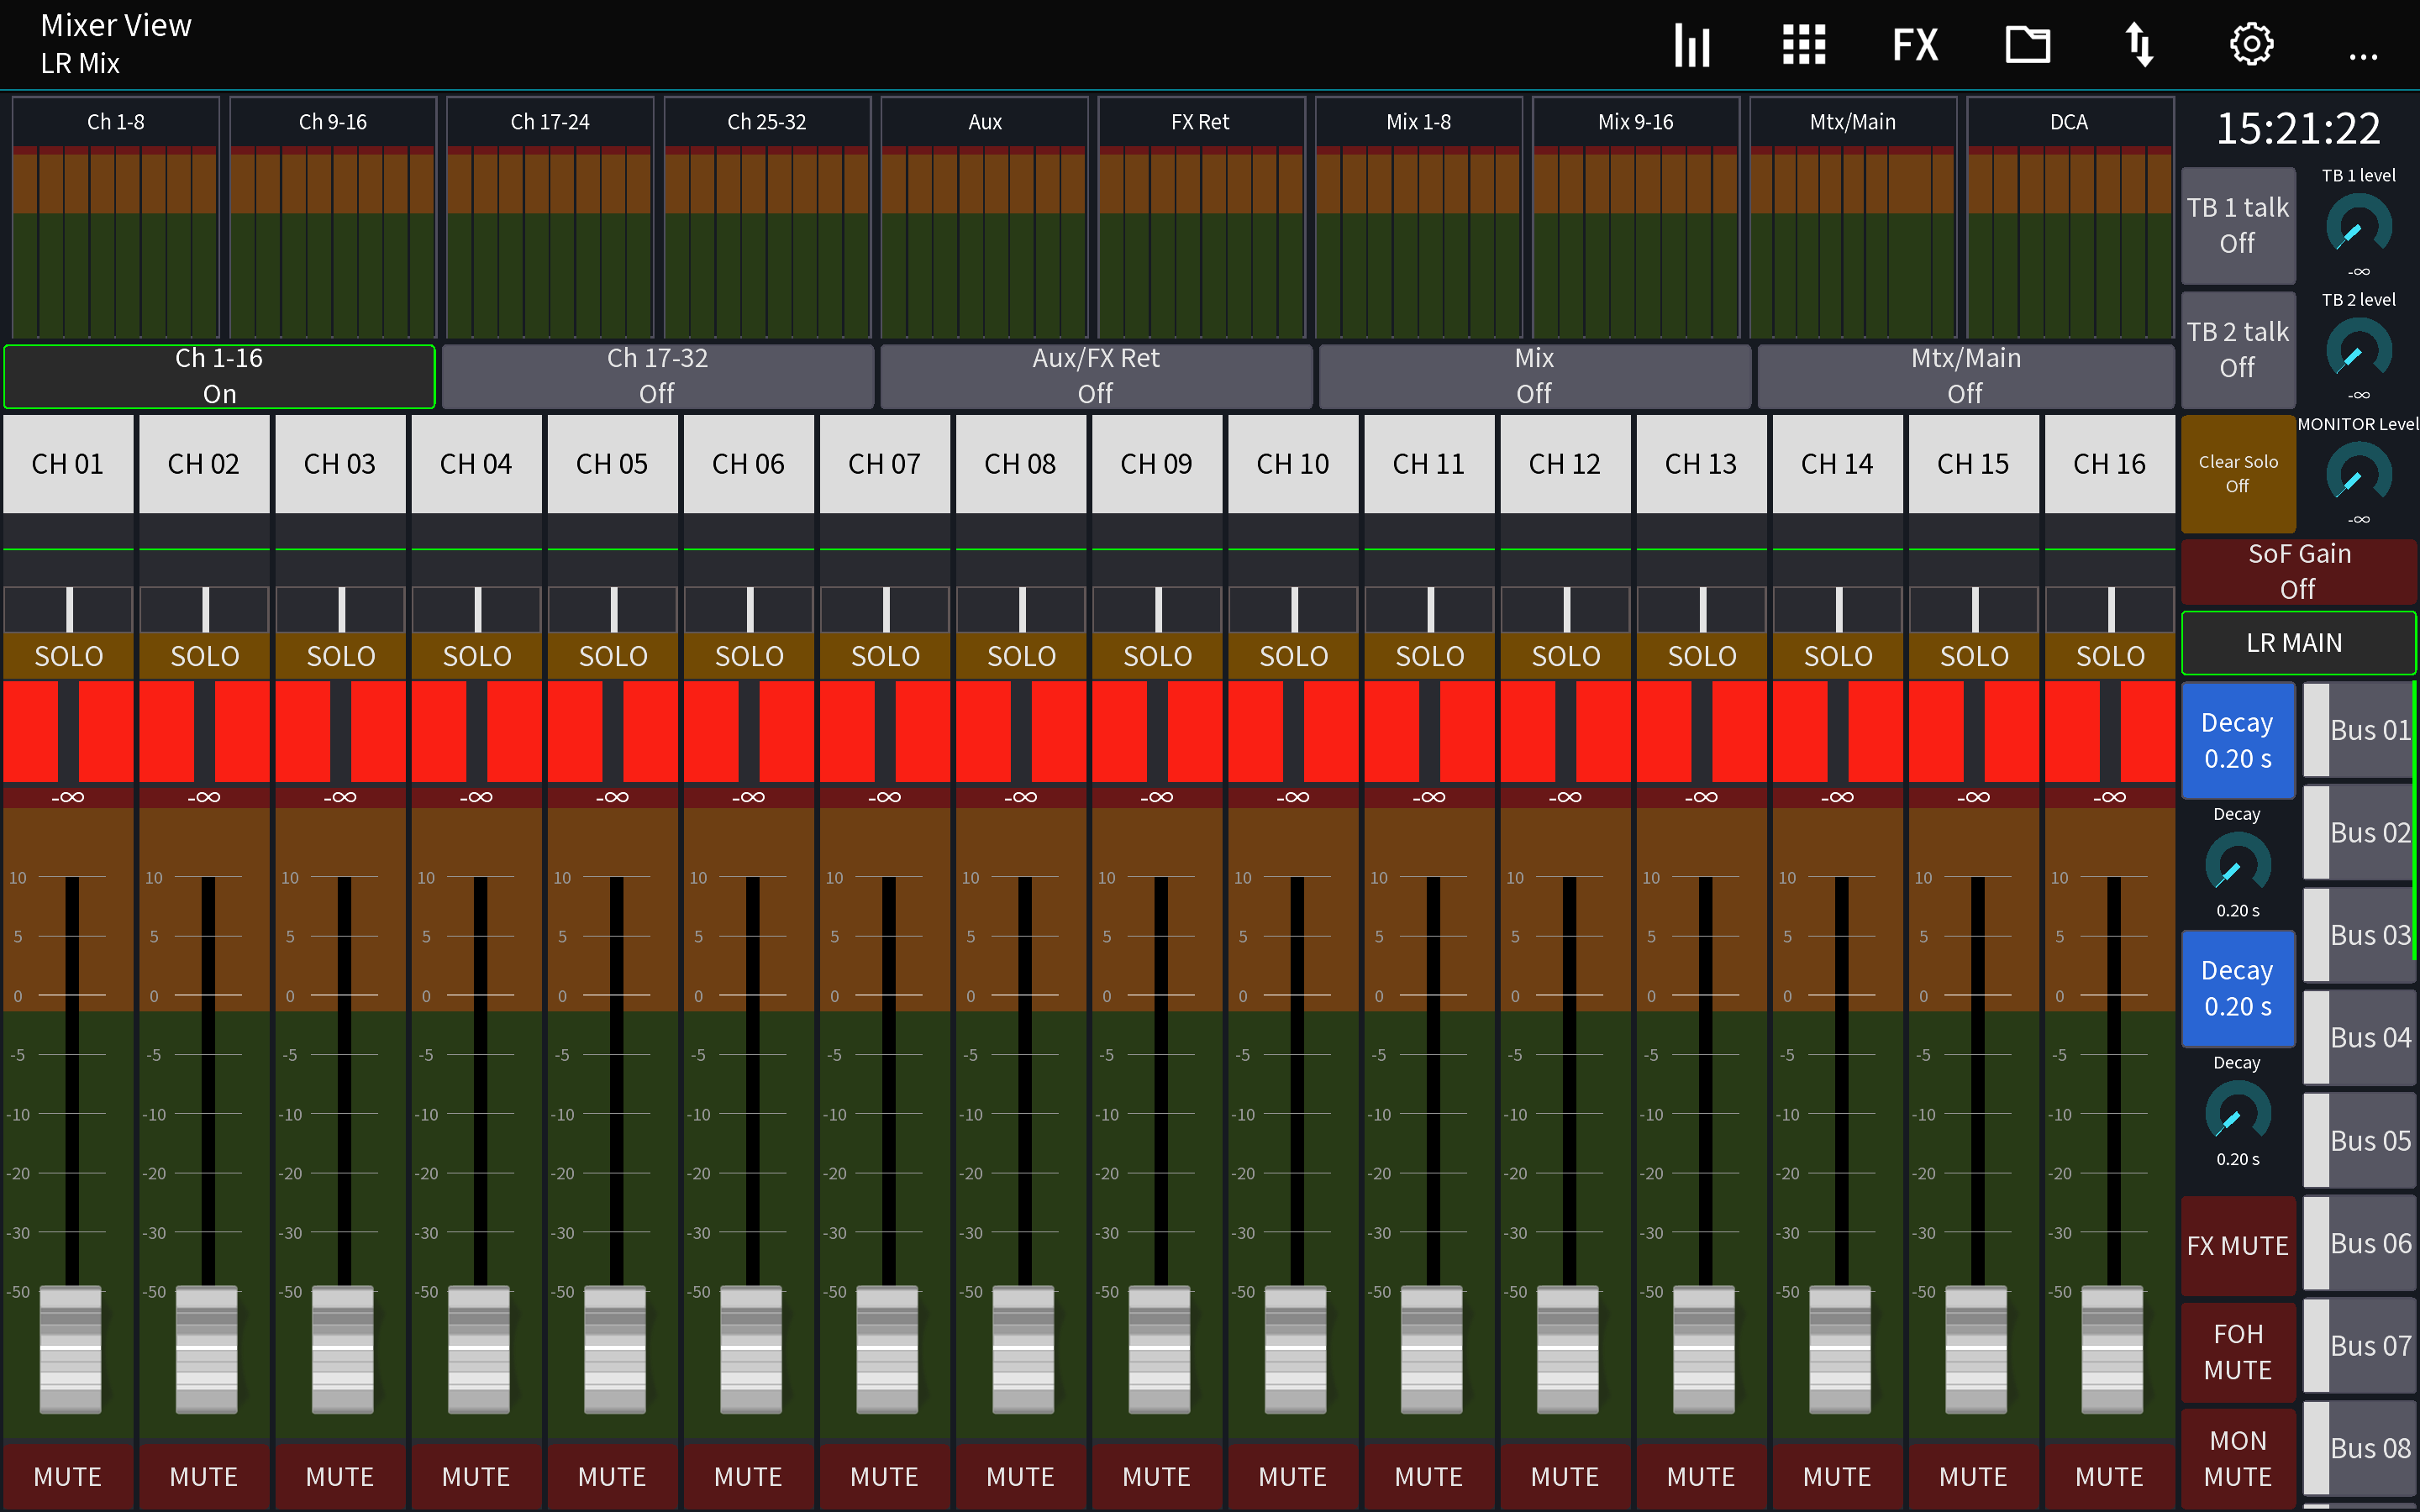This screenshot has width=2420, height=1512.
Task: Move the CH 01 channel fader
Action: click(x=68, y=1350)
